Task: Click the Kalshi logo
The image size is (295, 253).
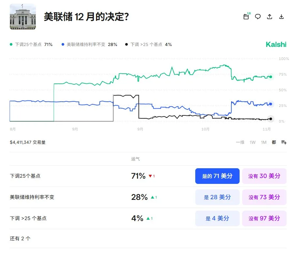Action: click(x=276, y=44)
